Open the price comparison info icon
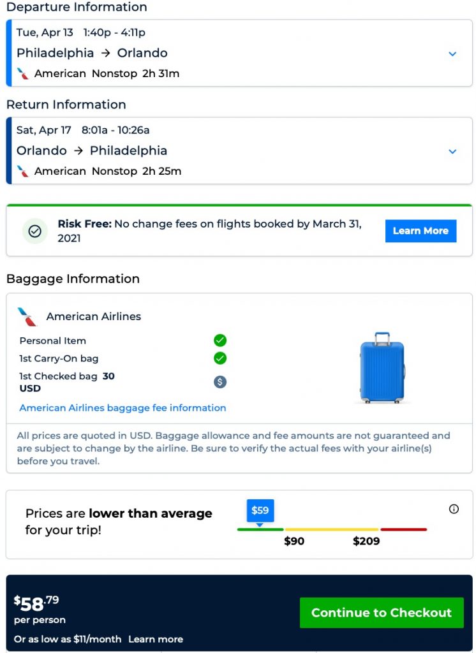The image size is (476, 653). (454, 509)
